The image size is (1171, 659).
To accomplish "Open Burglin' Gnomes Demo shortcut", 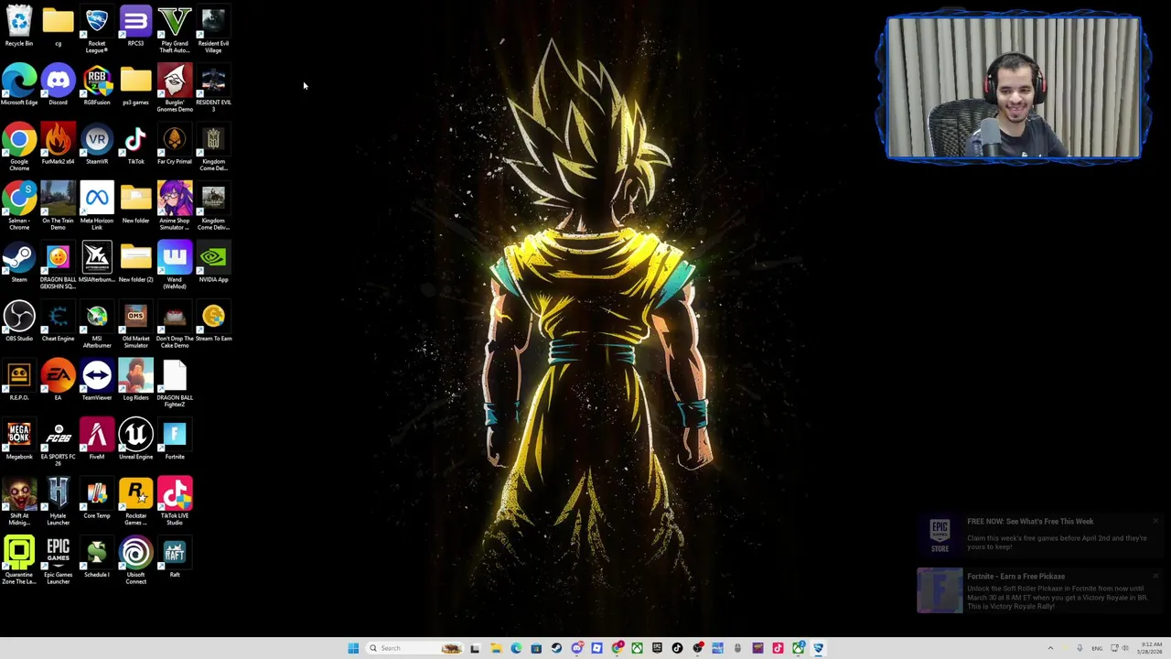I will (175, 89).
